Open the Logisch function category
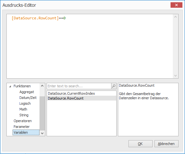185x154 pixels. tap(25, 103)
